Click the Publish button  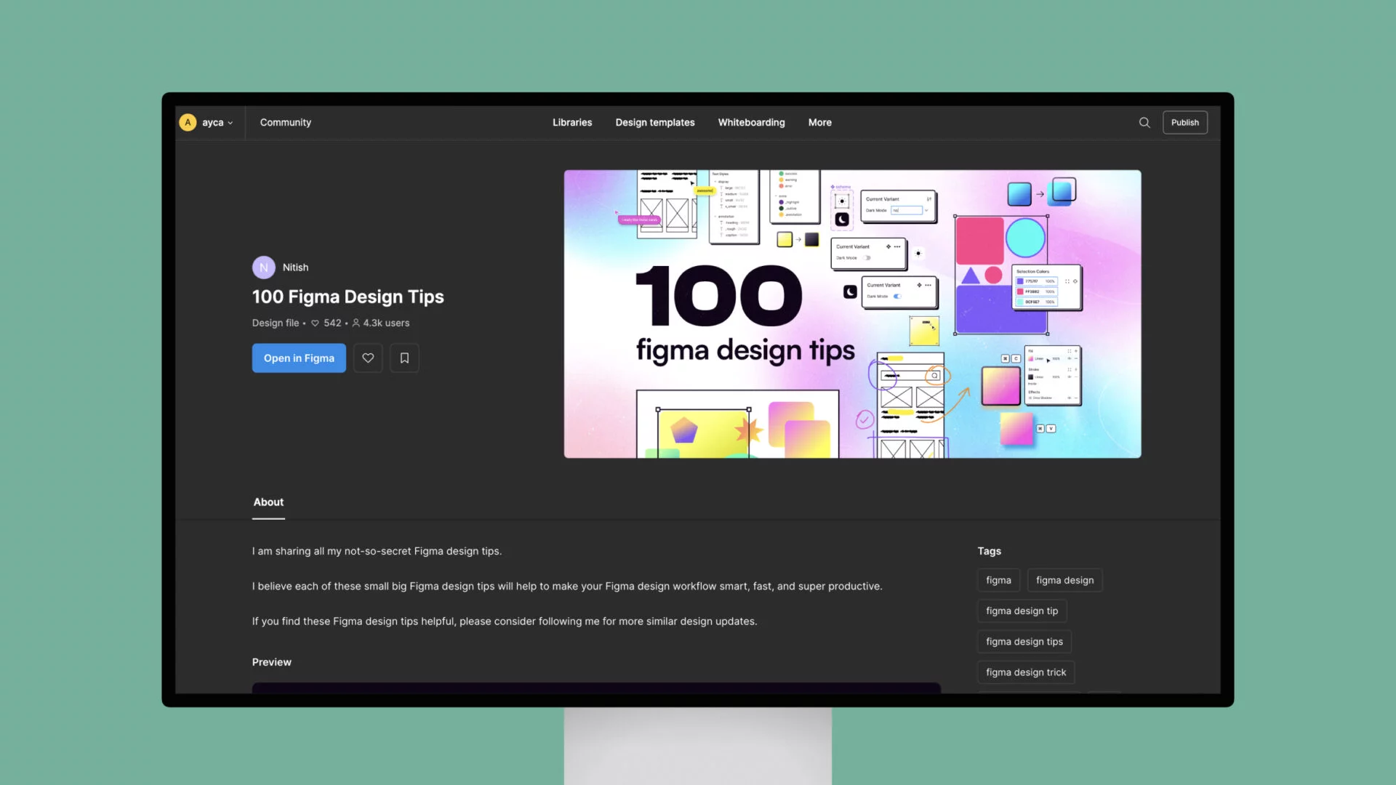[x=1185, y=122]
